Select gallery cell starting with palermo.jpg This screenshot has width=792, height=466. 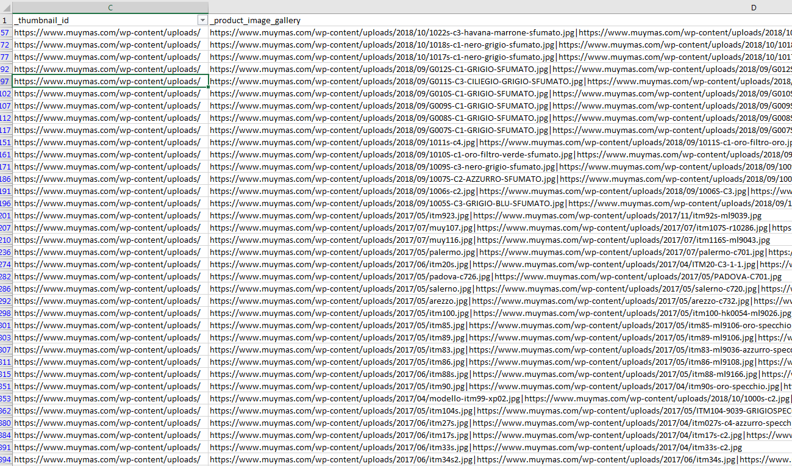pos(500,252)
